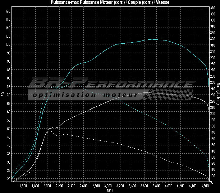
Task: Click the 100 value on left axis
Action: coord(8,44)
